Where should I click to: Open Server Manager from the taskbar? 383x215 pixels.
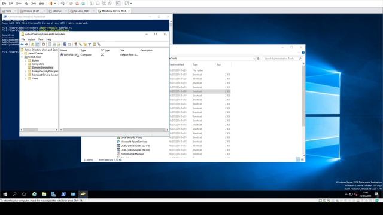(54, 194)
